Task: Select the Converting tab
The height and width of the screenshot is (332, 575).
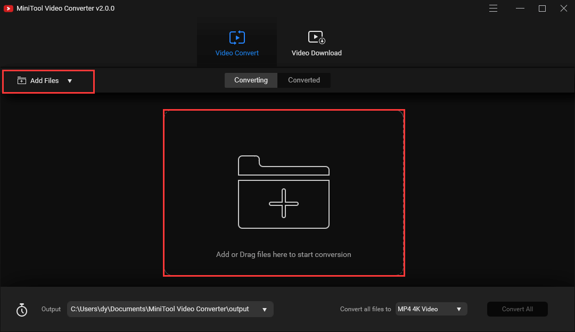Action: [251, 80]
